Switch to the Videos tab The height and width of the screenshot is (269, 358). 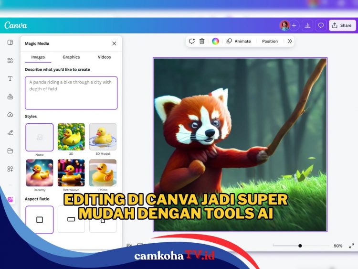click(x=104, y=57)
